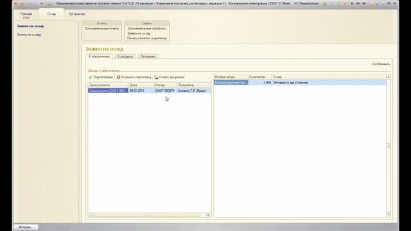Click the navigation panel collapse handle
The width and height of the screenshot is (411, 231).
(x=80, y=121)
